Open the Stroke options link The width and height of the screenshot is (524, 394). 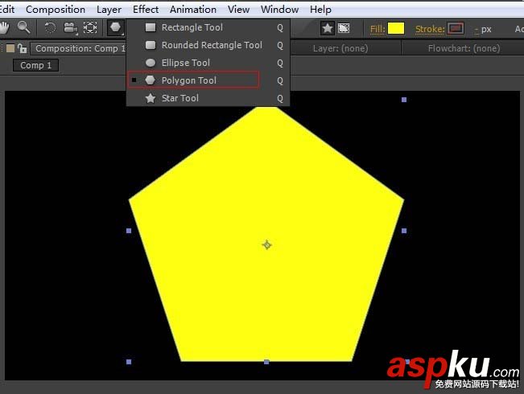[x=430, y=29]
